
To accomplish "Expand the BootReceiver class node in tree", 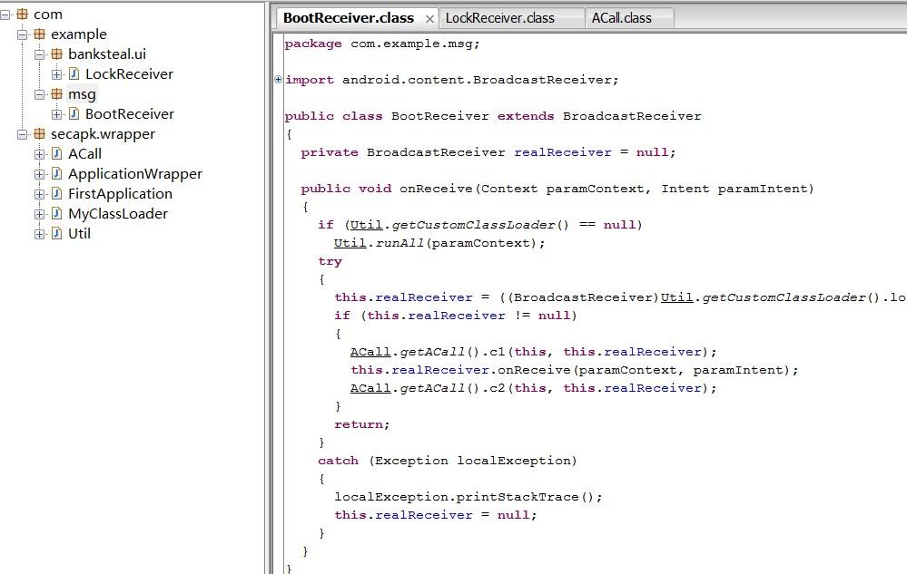I will pyautogui.click(x=56, y=114).
